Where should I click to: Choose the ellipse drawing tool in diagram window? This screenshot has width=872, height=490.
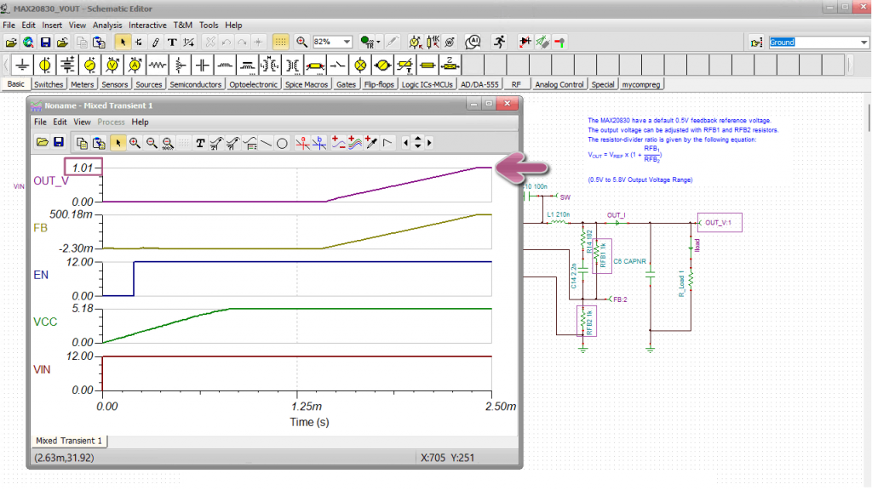click(x=282, y=143)
